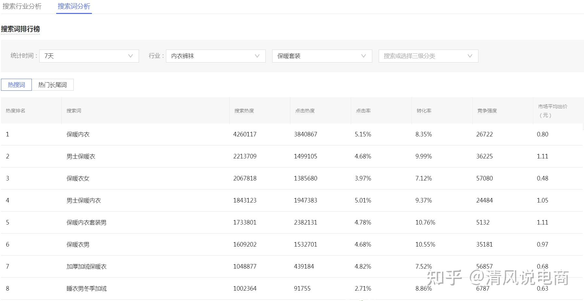Click 点击热度 column header
This screenshot has height=301, width=584.
[x=305, y=111]
